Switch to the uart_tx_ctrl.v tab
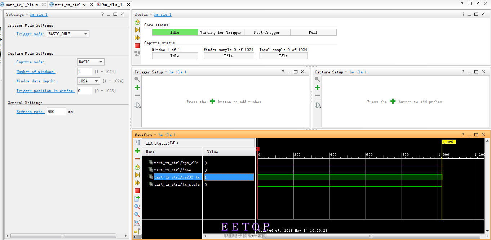The width and height of the screenshot is (491, 240). coord(70,5)
